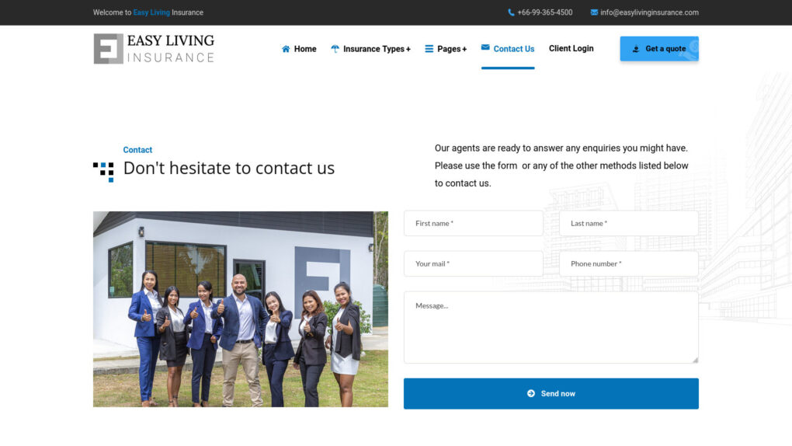Click the umbrella icon beside Insurance Types
This screenshot has width=792, height=446.
pyautogui.click(x=335, y=49)
